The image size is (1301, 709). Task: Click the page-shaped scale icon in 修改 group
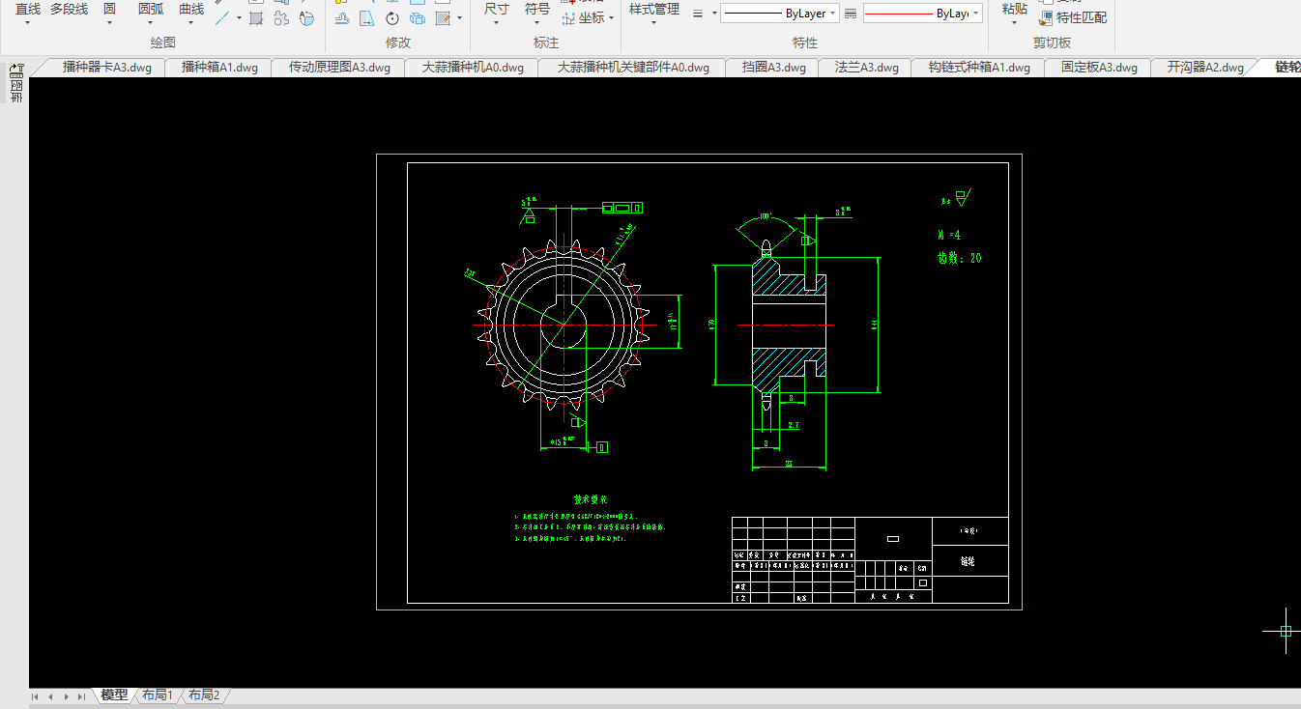[367, 18]
